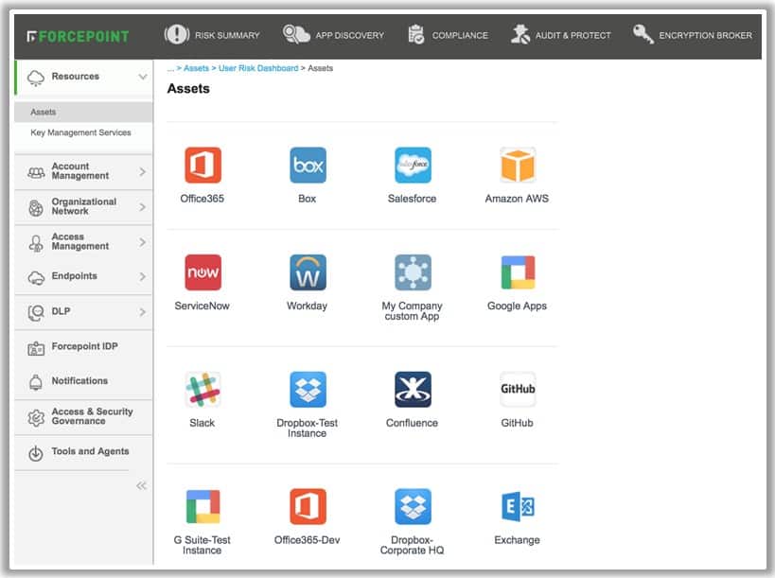Click the breadcrumb ellipsis link

pos(170,68)
